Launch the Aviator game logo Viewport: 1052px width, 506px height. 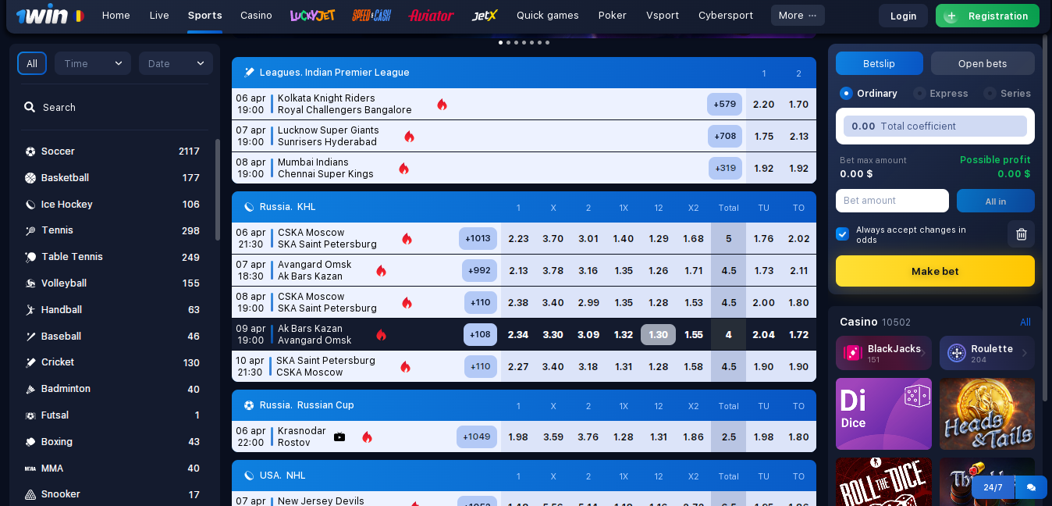click(x=431, y=15)
